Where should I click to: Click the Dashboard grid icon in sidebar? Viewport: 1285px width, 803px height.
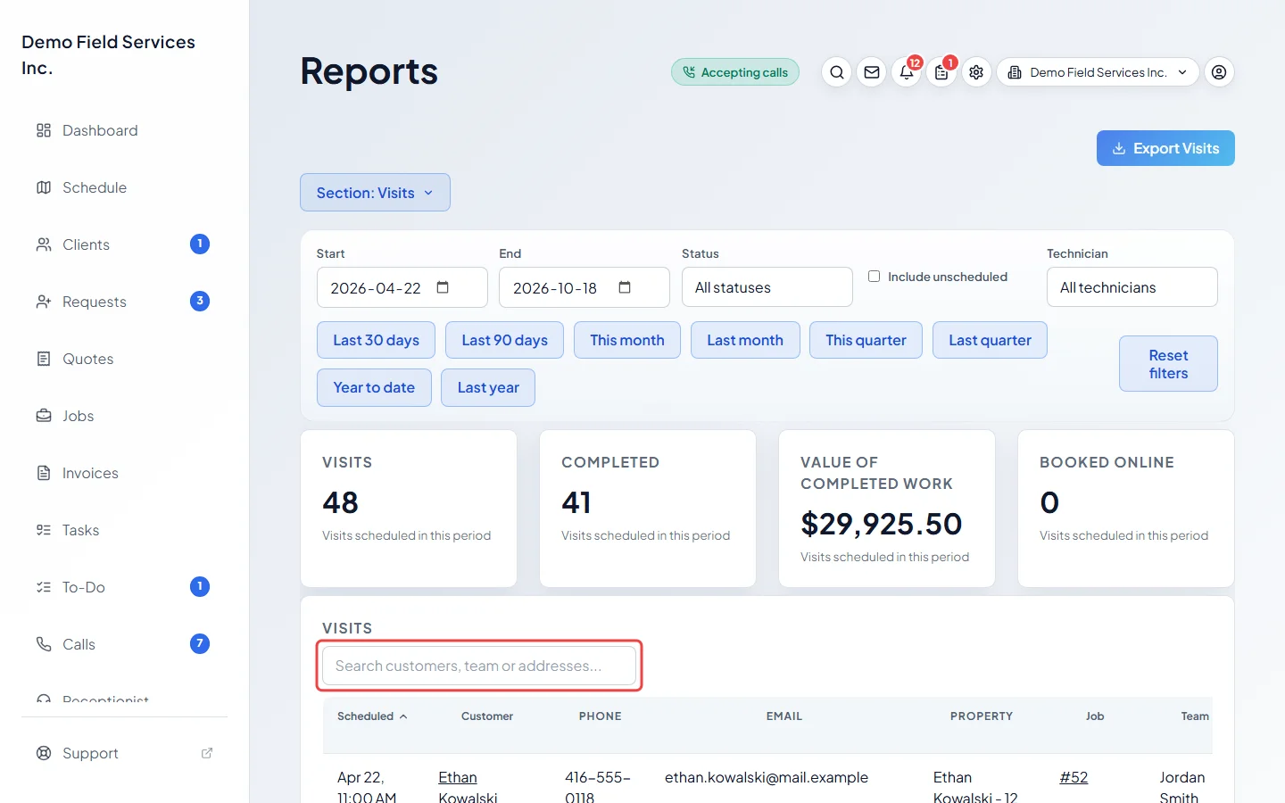[44, 130]
